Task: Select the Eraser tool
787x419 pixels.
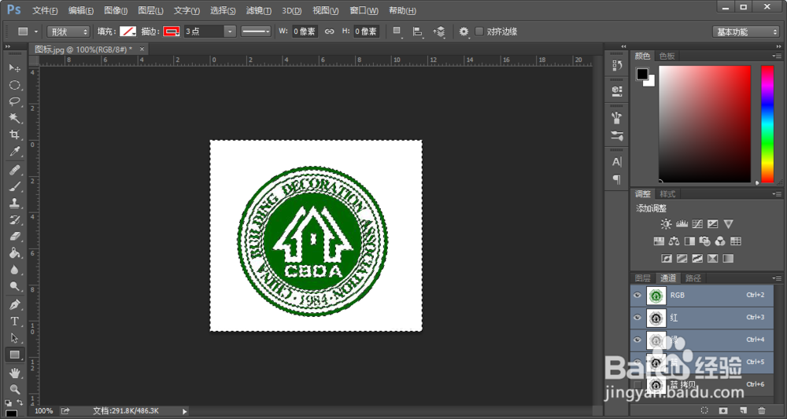Action: pos(14,236)
